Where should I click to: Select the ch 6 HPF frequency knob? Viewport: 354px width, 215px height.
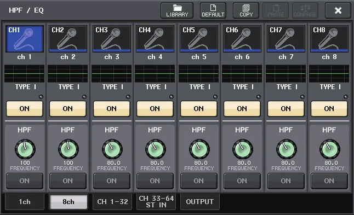click(243, 149)
